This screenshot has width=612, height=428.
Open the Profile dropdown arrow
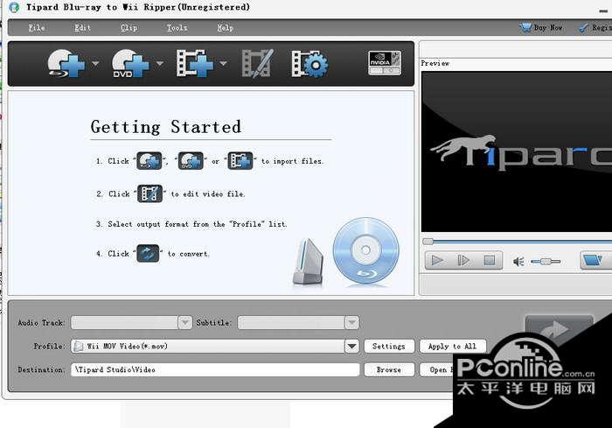pyautogui.click(x=351, y=347)
